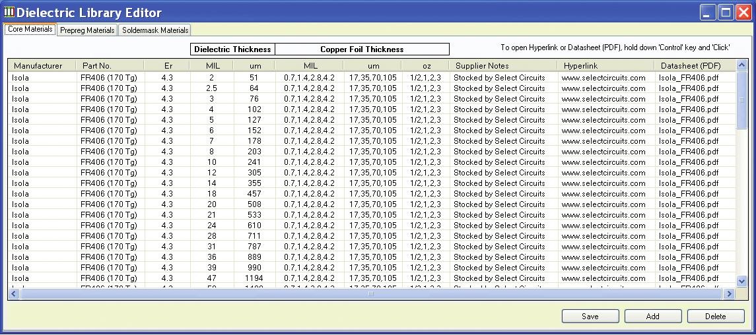Click the vertical scrollbar down arrow
Image resolution: width=756 pixels, height=335 pixels.
click(x=741, y=281)
